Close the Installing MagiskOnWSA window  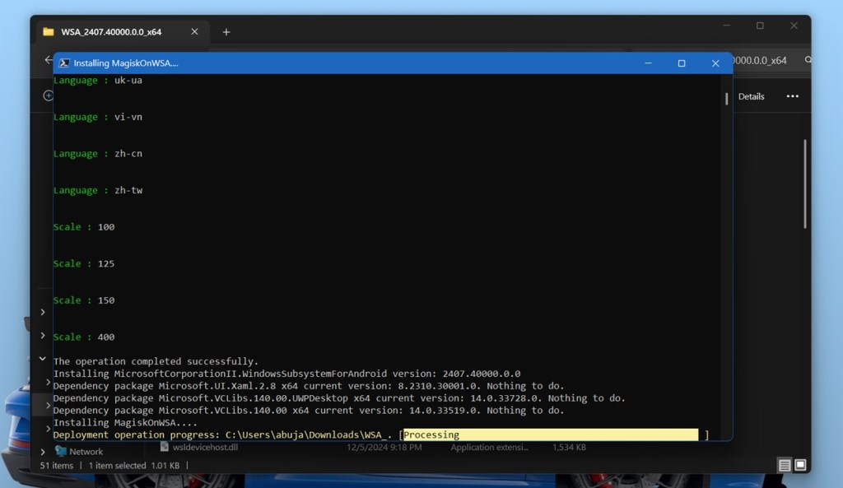coord(715,63)
